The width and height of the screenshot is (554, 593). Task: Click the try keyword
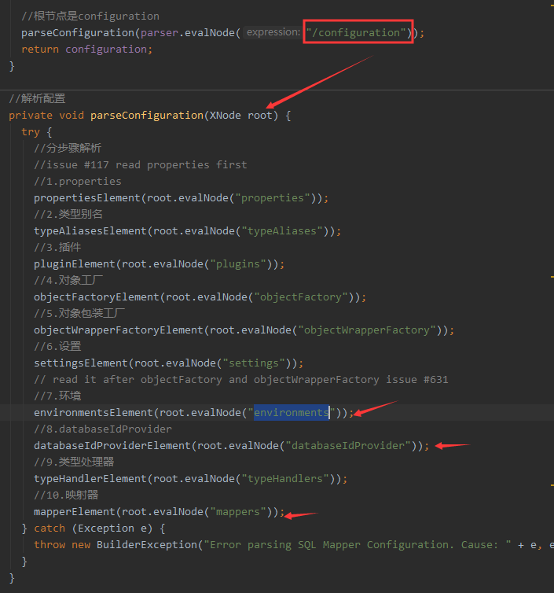31,132
